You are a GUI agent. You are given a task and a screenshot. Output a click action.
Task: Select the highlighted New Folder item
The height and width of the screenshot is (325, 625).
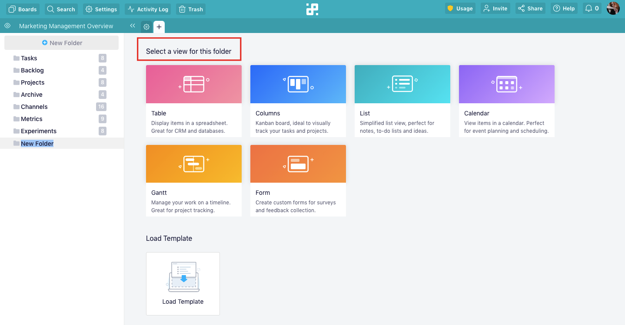coord(62,143)
